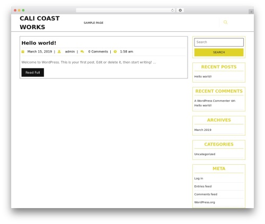Open the Sample Page menu item
The height and width of the screenshot is (224, 265).
tap(93, 23)
